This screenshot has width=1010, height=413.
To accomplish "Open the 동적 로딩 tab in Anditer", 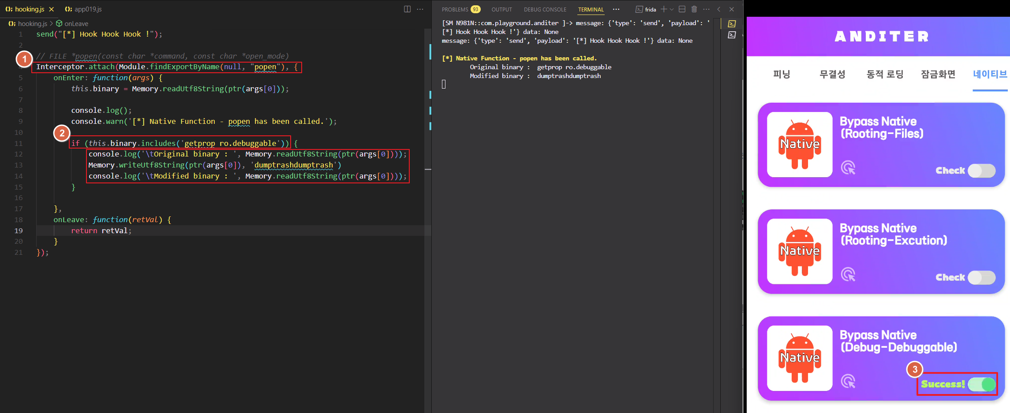I will coord(885,74).
